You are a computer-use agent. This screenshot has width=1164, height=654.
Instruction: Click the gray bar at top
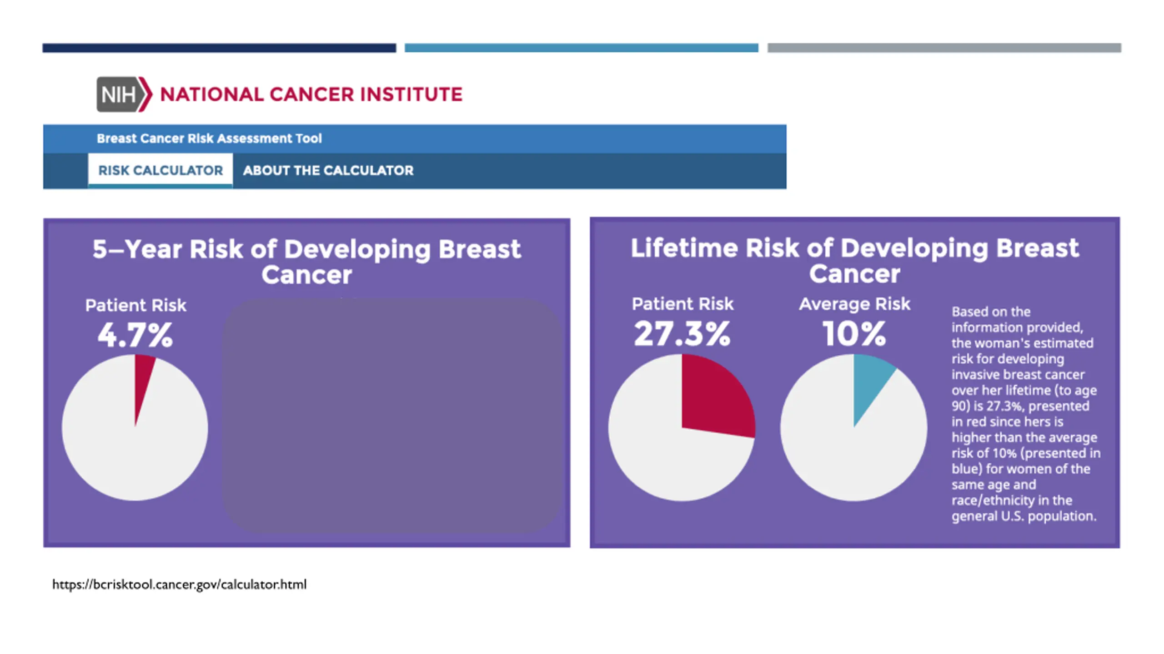click(x=944, y=48)
